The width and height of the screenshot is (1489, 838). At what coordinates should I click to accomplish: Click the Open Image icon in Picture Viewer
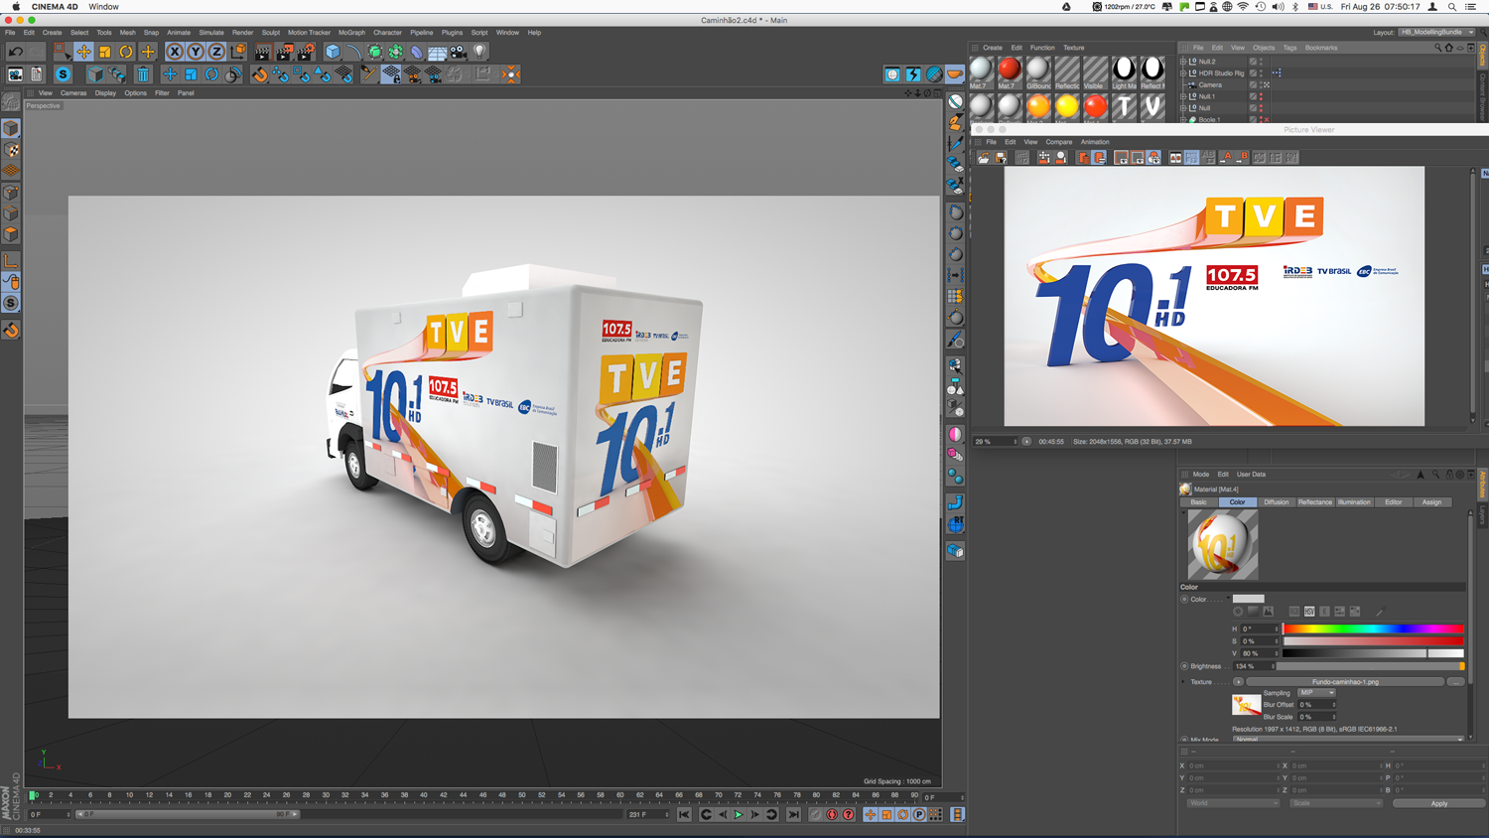pos(984,158)
